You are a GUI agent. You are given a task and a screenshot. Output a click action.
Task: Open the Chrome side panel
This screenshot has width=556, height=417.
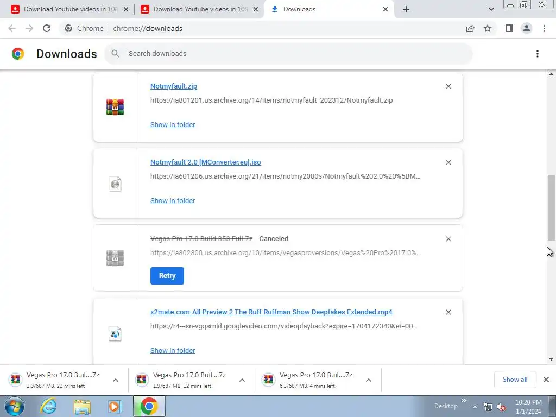pos(509,28)
